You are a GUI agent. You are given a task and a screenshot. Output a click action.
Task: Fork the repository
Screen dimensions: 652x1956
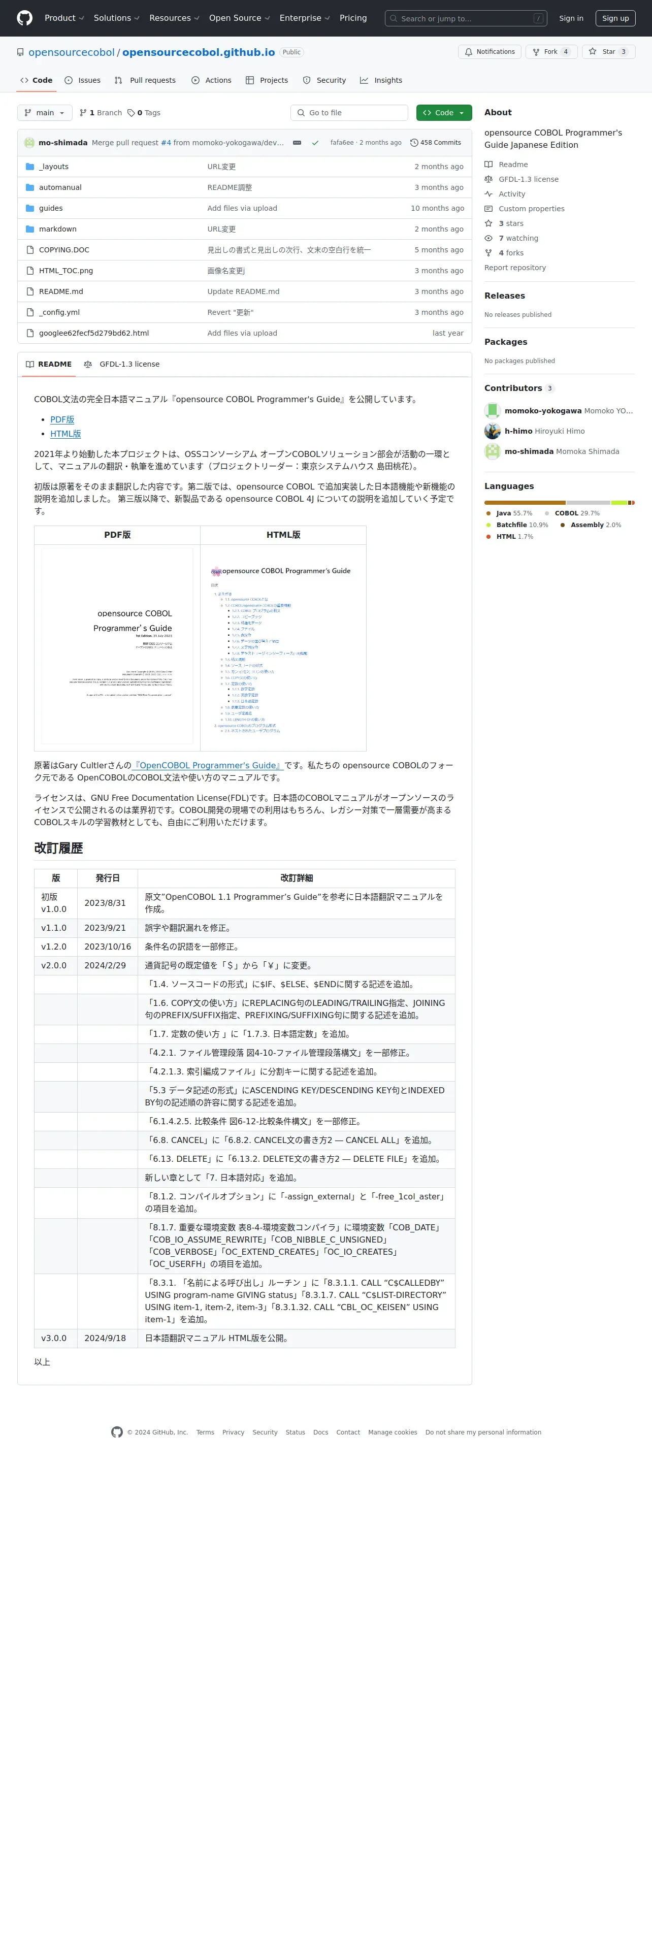click(551, 52)
